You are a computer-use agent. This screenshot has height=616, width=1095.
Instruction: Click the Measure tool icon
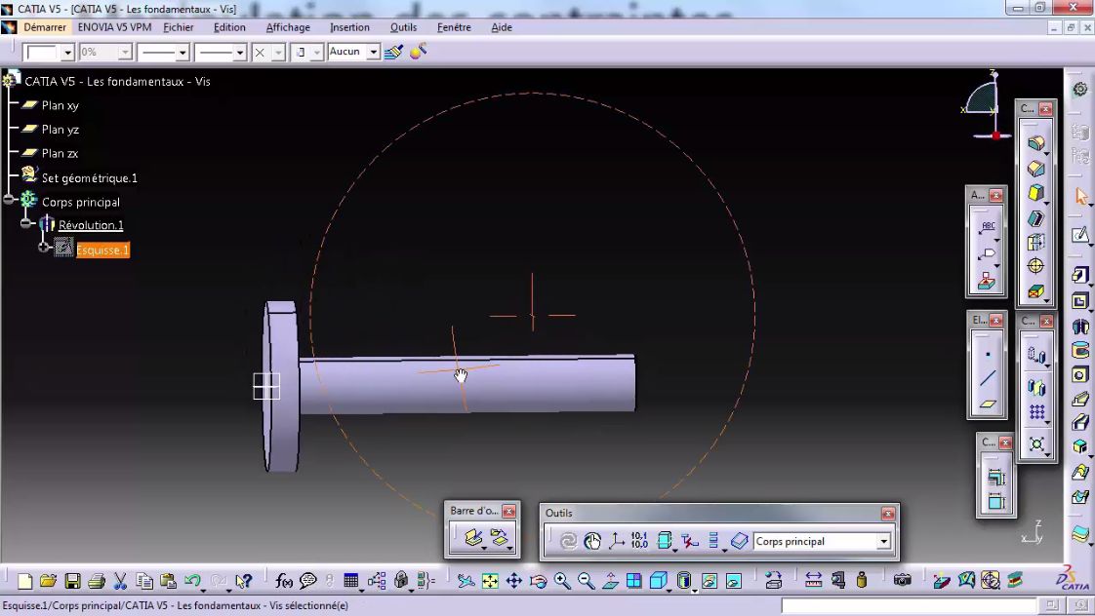812,580
